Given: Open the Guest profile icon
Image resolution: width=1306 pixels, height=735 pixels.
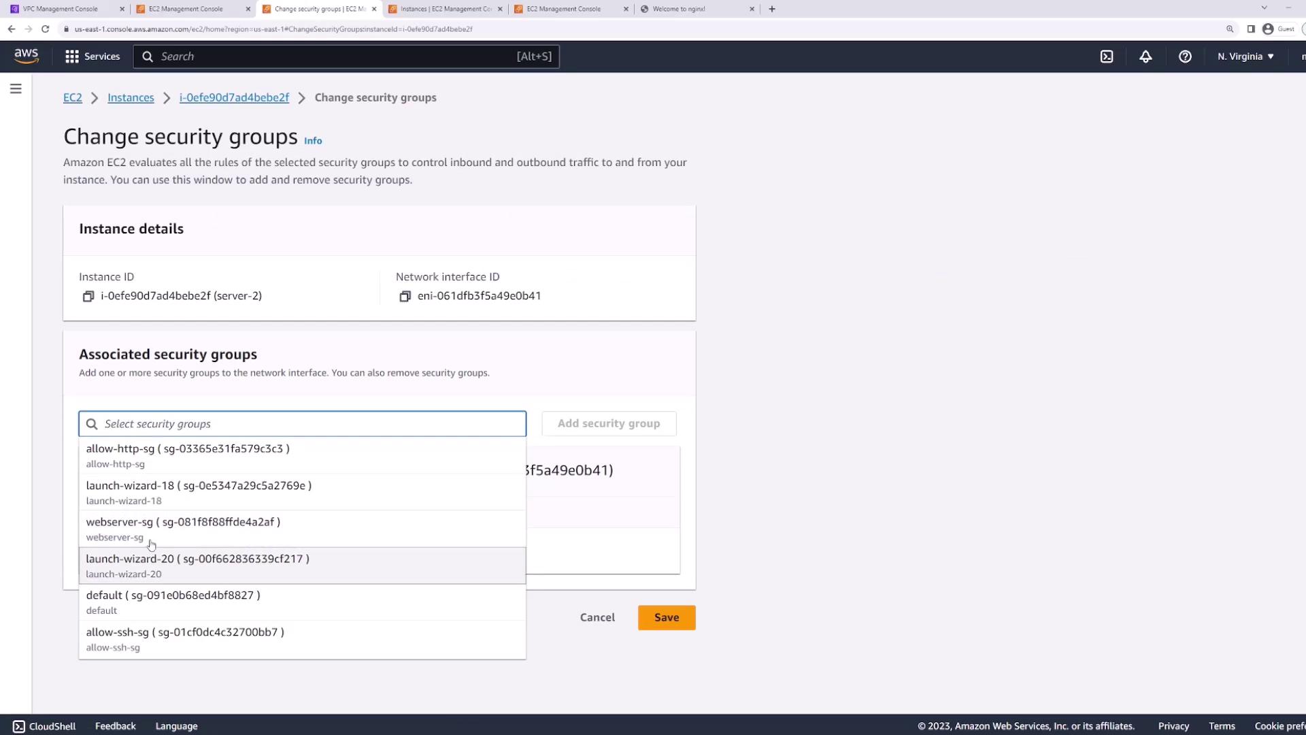Looking at the screenshot, I should point(1268,29).
